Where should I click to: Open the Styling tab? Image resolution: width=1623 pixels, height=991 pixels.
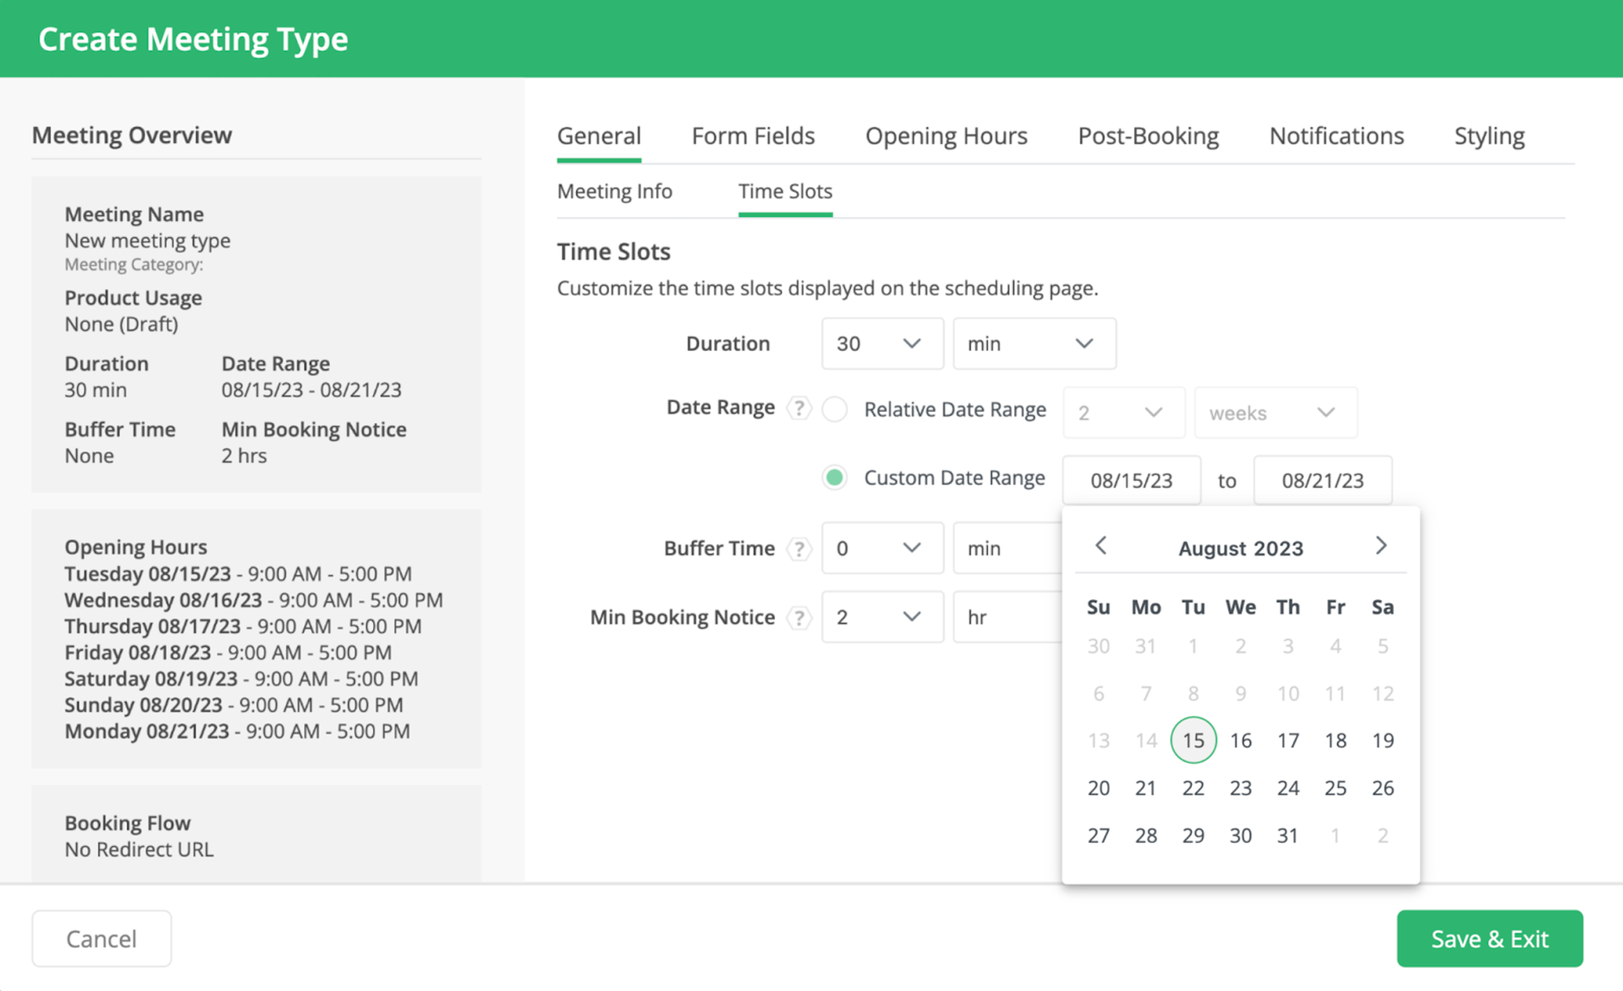coord(1489,136)
